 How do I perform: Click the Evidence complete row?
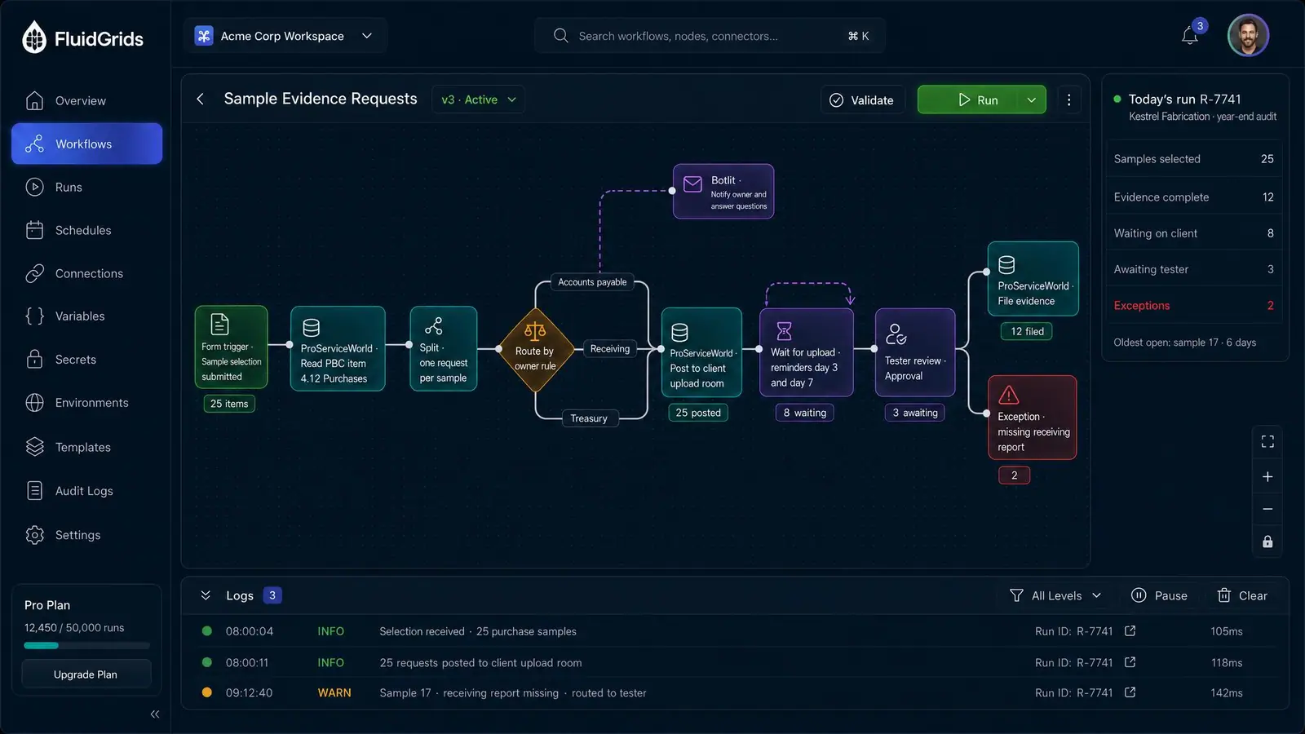(1194, 197)
